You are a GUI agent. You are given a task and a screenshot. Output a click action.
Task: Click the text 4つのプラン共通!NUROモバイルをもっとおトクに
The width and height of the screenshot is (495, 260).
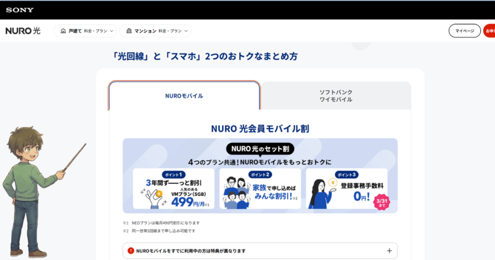coord(260,162)
